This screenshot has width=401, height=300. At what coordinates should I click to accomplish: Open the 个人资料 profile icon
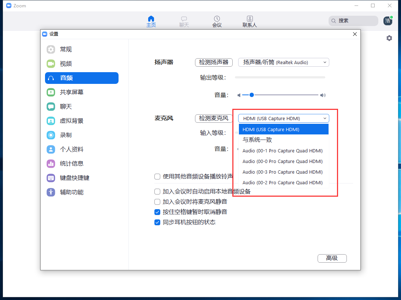point(51,149)
